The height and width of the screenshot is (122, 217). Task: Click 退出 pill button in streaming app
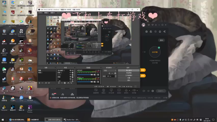[x=161, y=40]
